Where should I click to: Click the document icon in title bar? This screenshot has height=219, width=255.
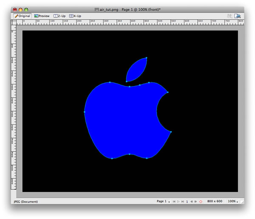pyautogui.click(x=96, y=10)
